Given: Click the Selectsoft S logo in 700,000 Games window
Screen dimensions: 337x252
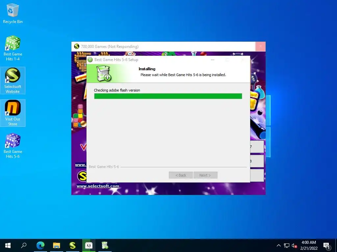Looking at the screenshot, I should tap(82, 176).
